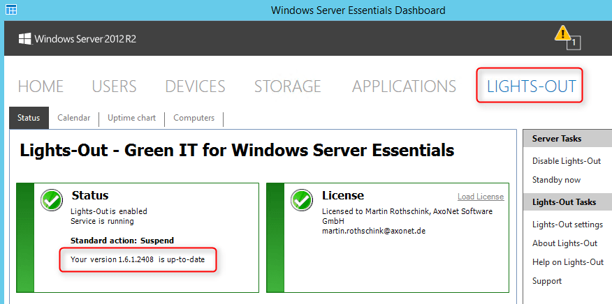612x304 pixels.
Task: Go to the USERS section
Action: 115,86
